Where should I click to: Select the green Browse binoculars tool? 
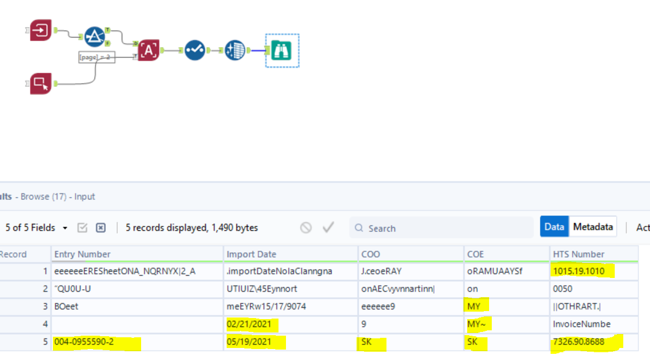click(x=282, y=51)
